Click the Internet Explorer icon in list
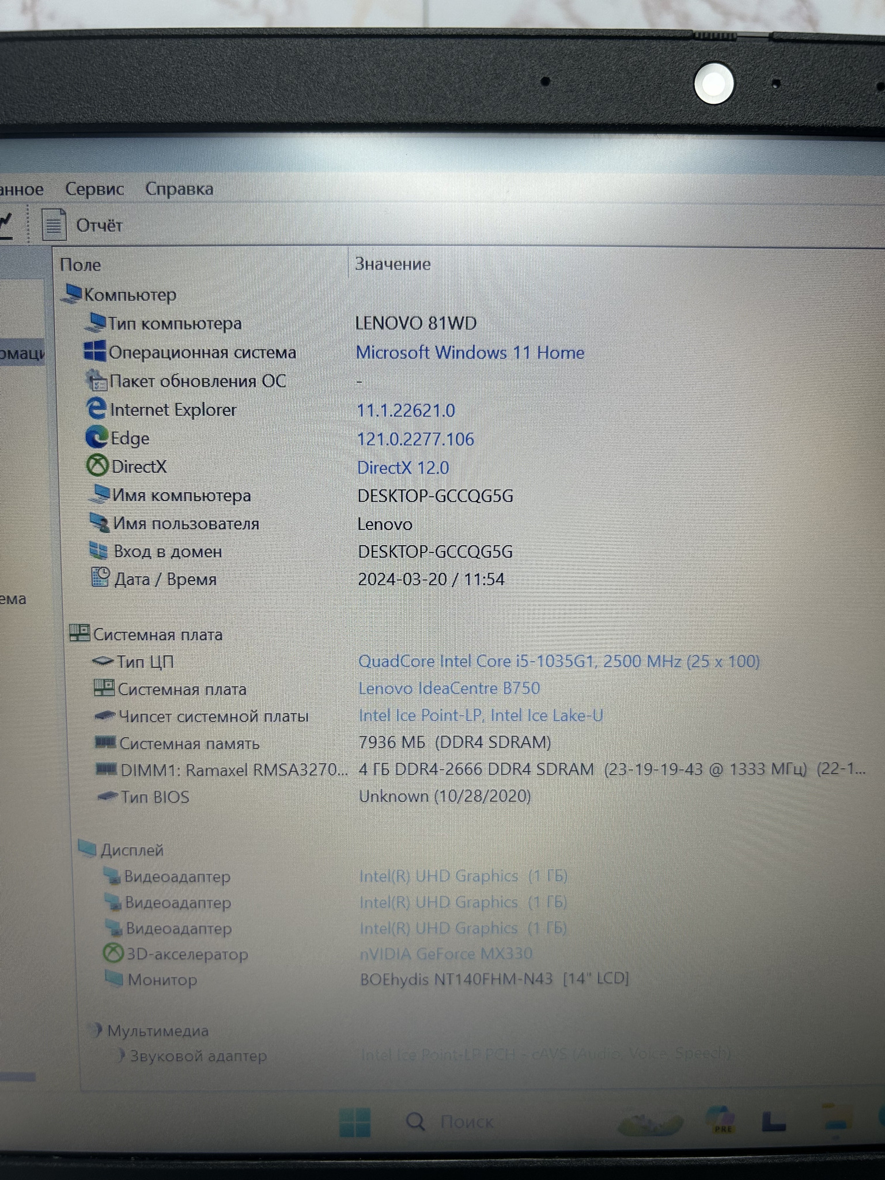This screenshot has height=1180, width=885. point(96,409)
